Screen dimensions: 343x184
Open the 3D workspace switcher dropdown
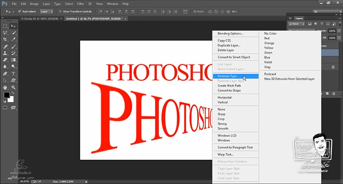click(x=328, y=12)
